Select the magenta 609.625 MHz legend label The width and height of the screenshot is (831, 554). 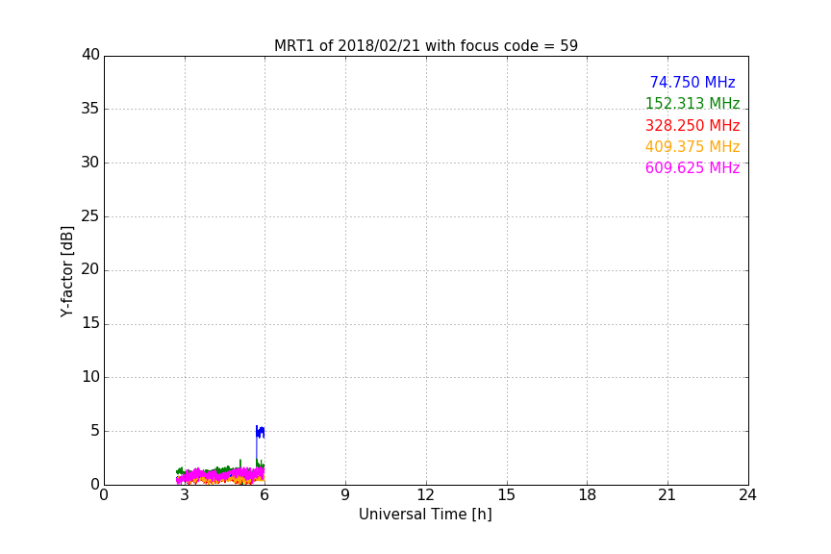pyautogui.click(x=692, y=168)
